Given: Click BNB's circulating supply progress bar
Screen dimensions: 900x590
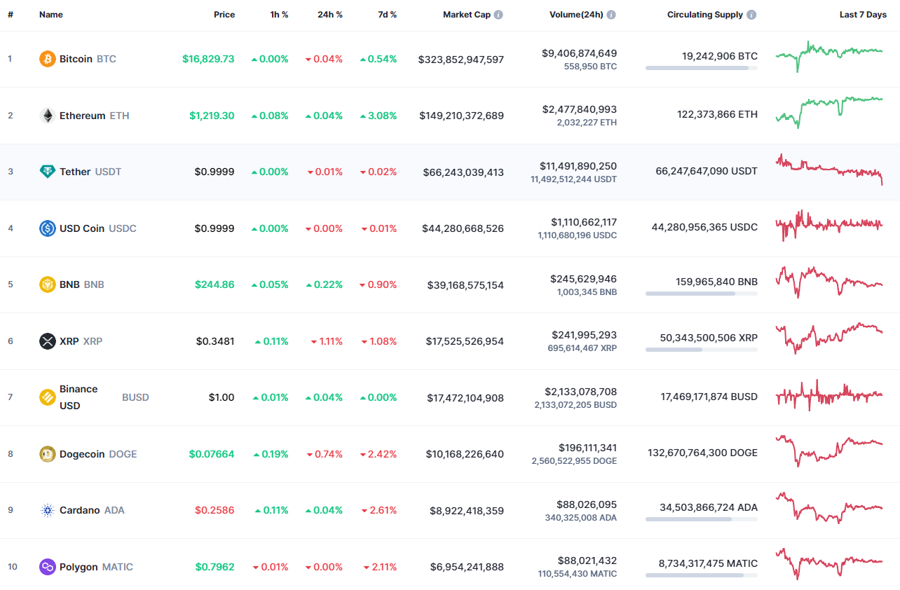Looking at the screenshot, I should click(x=701, y=294).
